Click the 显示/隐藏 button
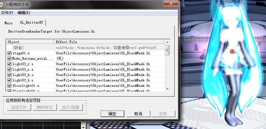This screenshot has width=266, height=129. pyautogui.click(x=71, y=107)
